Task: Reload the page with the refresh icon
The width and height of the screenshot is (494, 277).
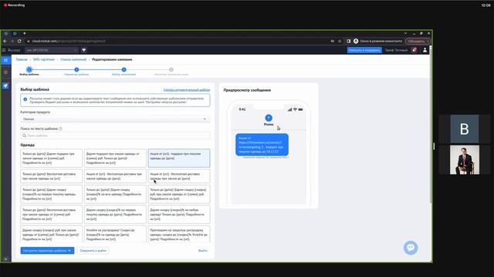Action: (19, 41)
